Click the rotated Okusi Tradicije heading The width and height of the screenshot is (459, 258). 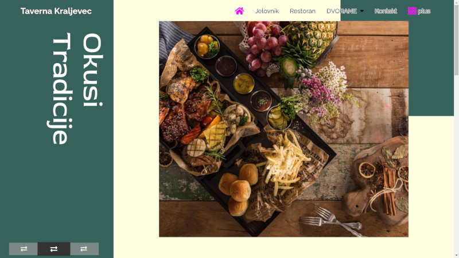75,88
